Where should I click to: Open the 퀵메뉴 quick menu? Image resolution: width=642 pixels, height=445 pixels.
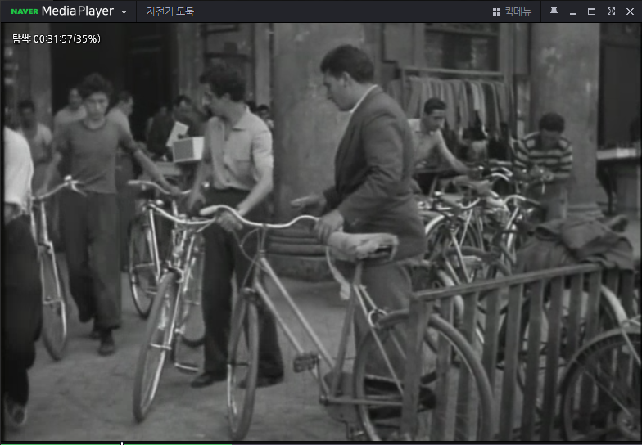512,11
